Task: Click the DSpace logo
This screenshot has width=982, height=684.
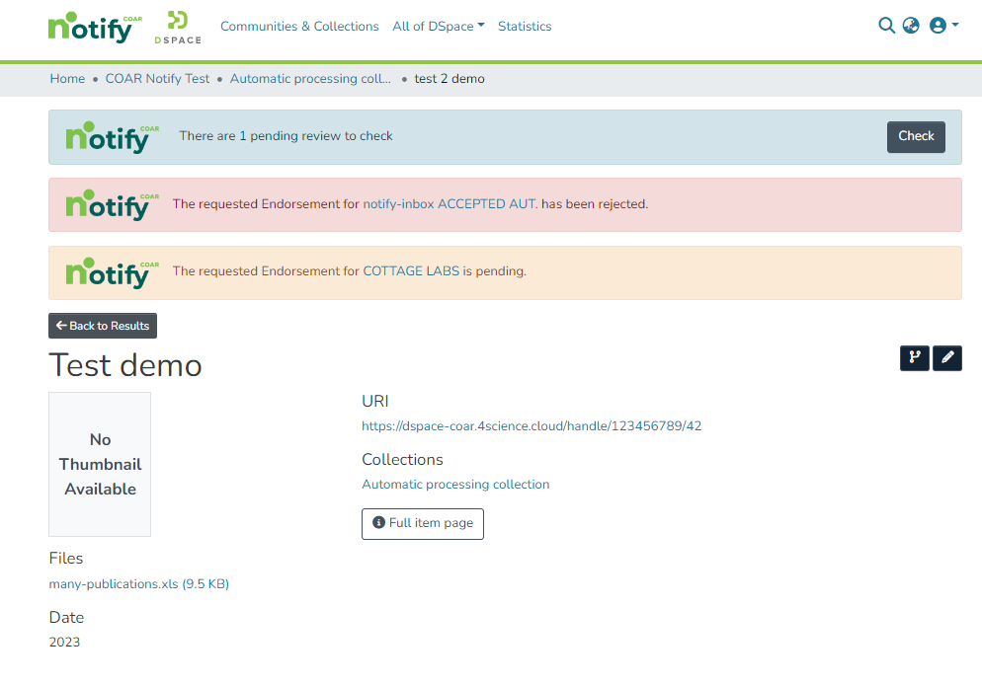Action: (178, 27)
